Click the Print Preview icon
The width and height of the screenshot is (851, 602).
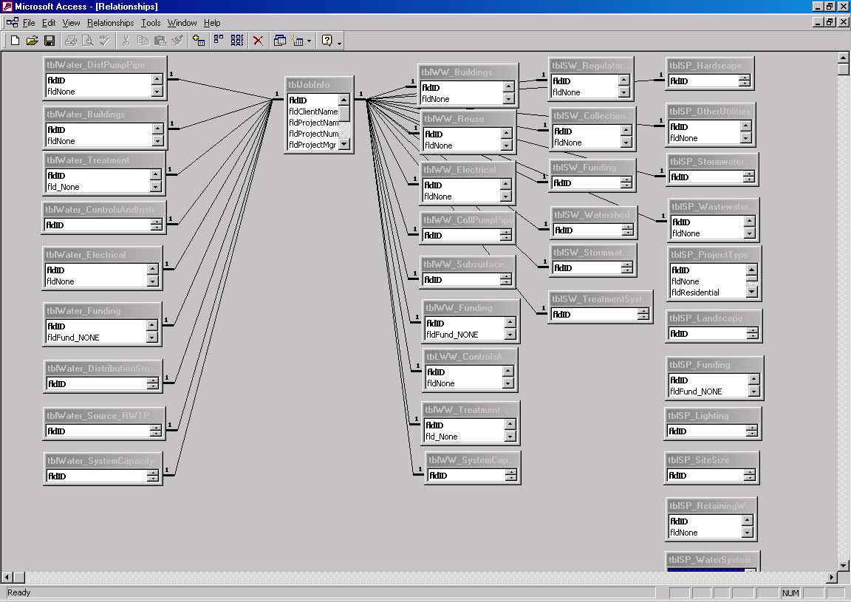(x=87, y=41)
